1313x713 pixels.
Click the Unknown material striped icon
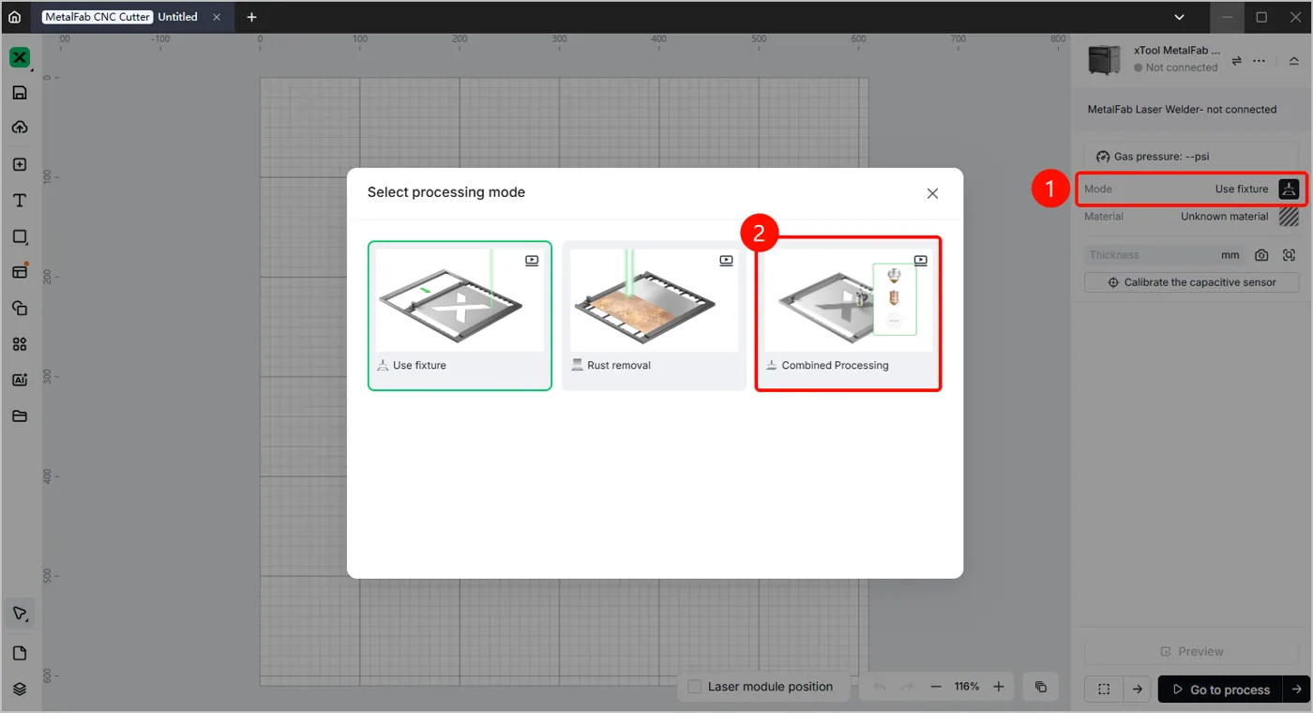[x=1290, y=217]
